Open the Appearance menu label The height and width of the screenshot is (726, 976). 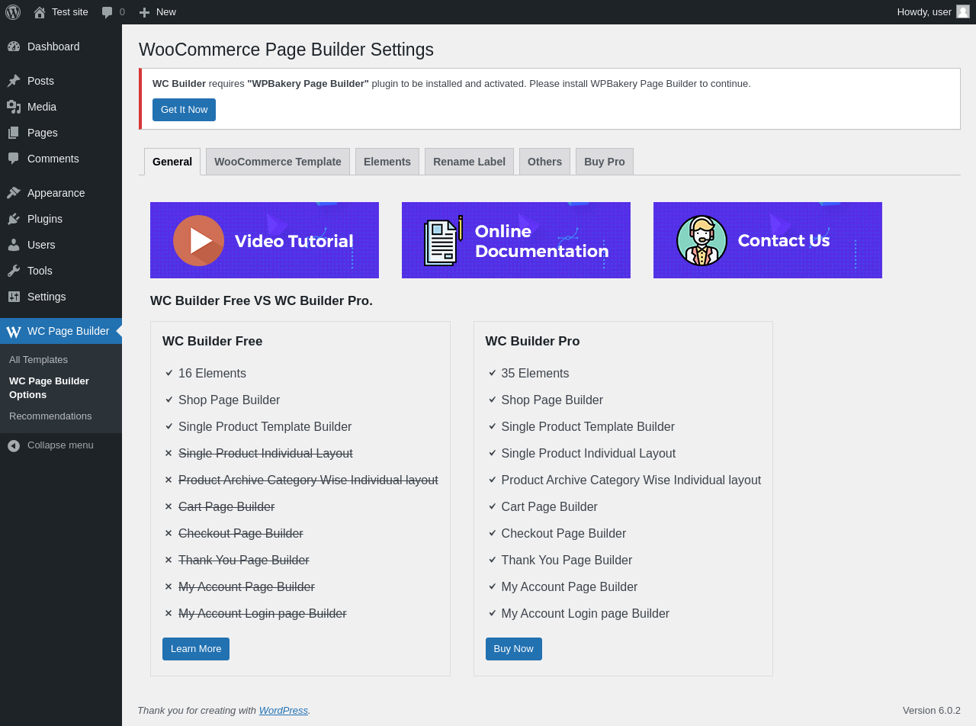pos(56,193)
